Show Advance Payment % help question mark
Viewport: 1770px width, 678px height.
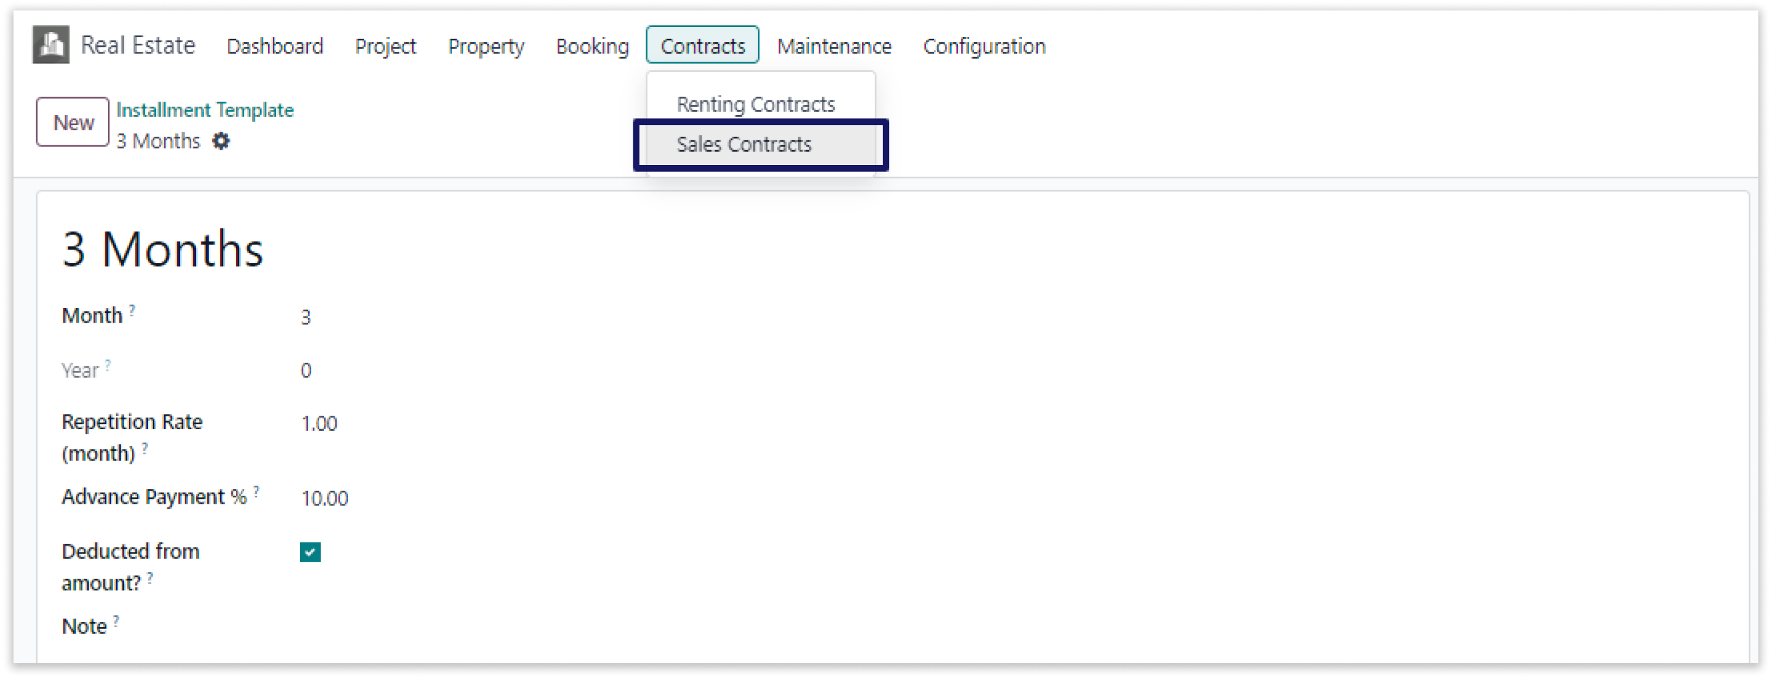[x=256, y=491]
